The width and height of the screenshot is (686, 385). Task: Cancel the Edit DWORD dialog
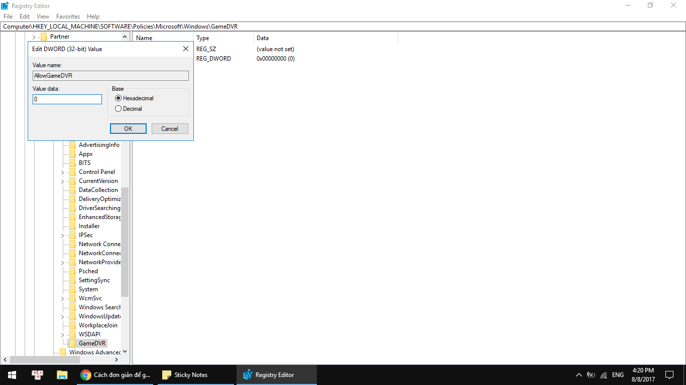click(170, 128)
